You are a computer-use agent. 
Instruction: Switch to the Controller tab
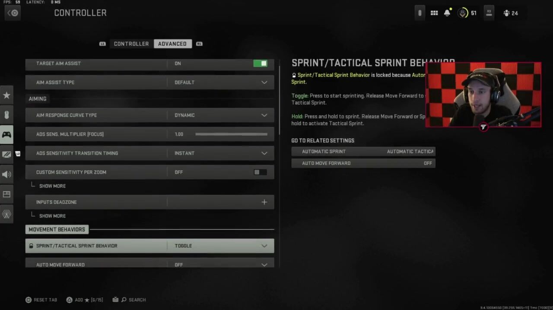(131, 44)
